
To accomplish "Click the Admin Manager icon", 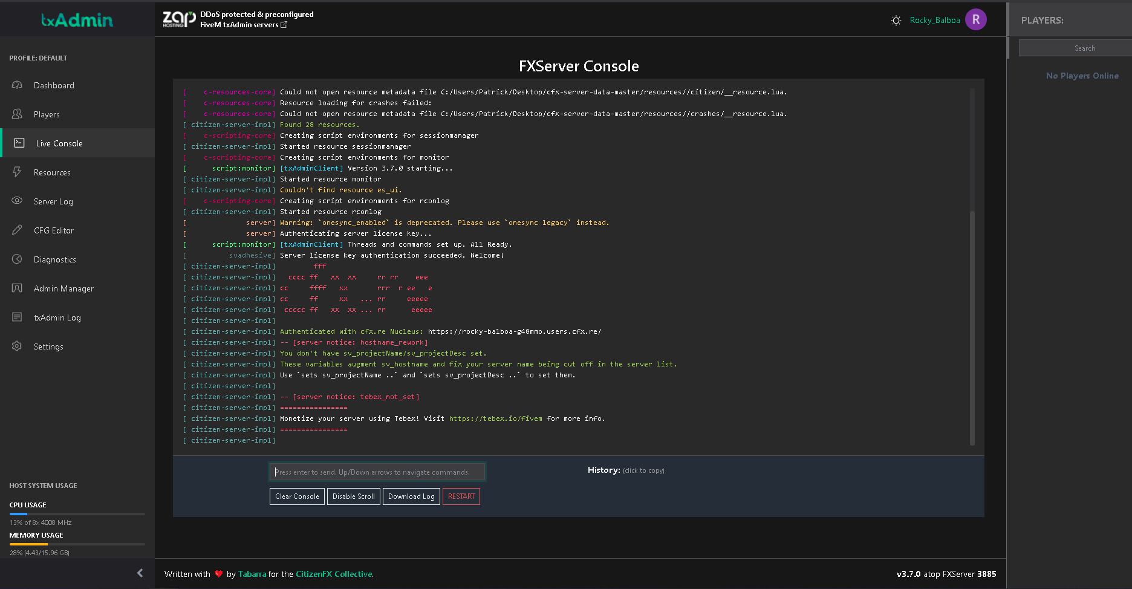I will click(x=17, y=288).
